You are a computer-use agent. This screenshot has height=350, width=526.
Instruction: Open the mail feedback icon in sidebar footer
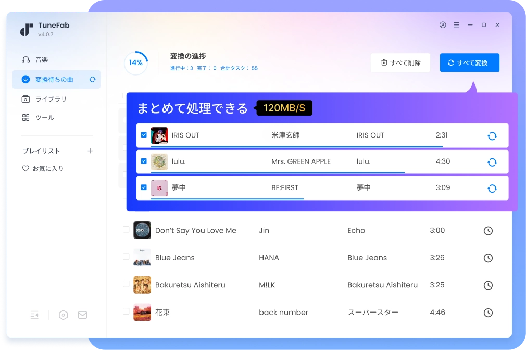pyautogui.click(x=82, y=315)
